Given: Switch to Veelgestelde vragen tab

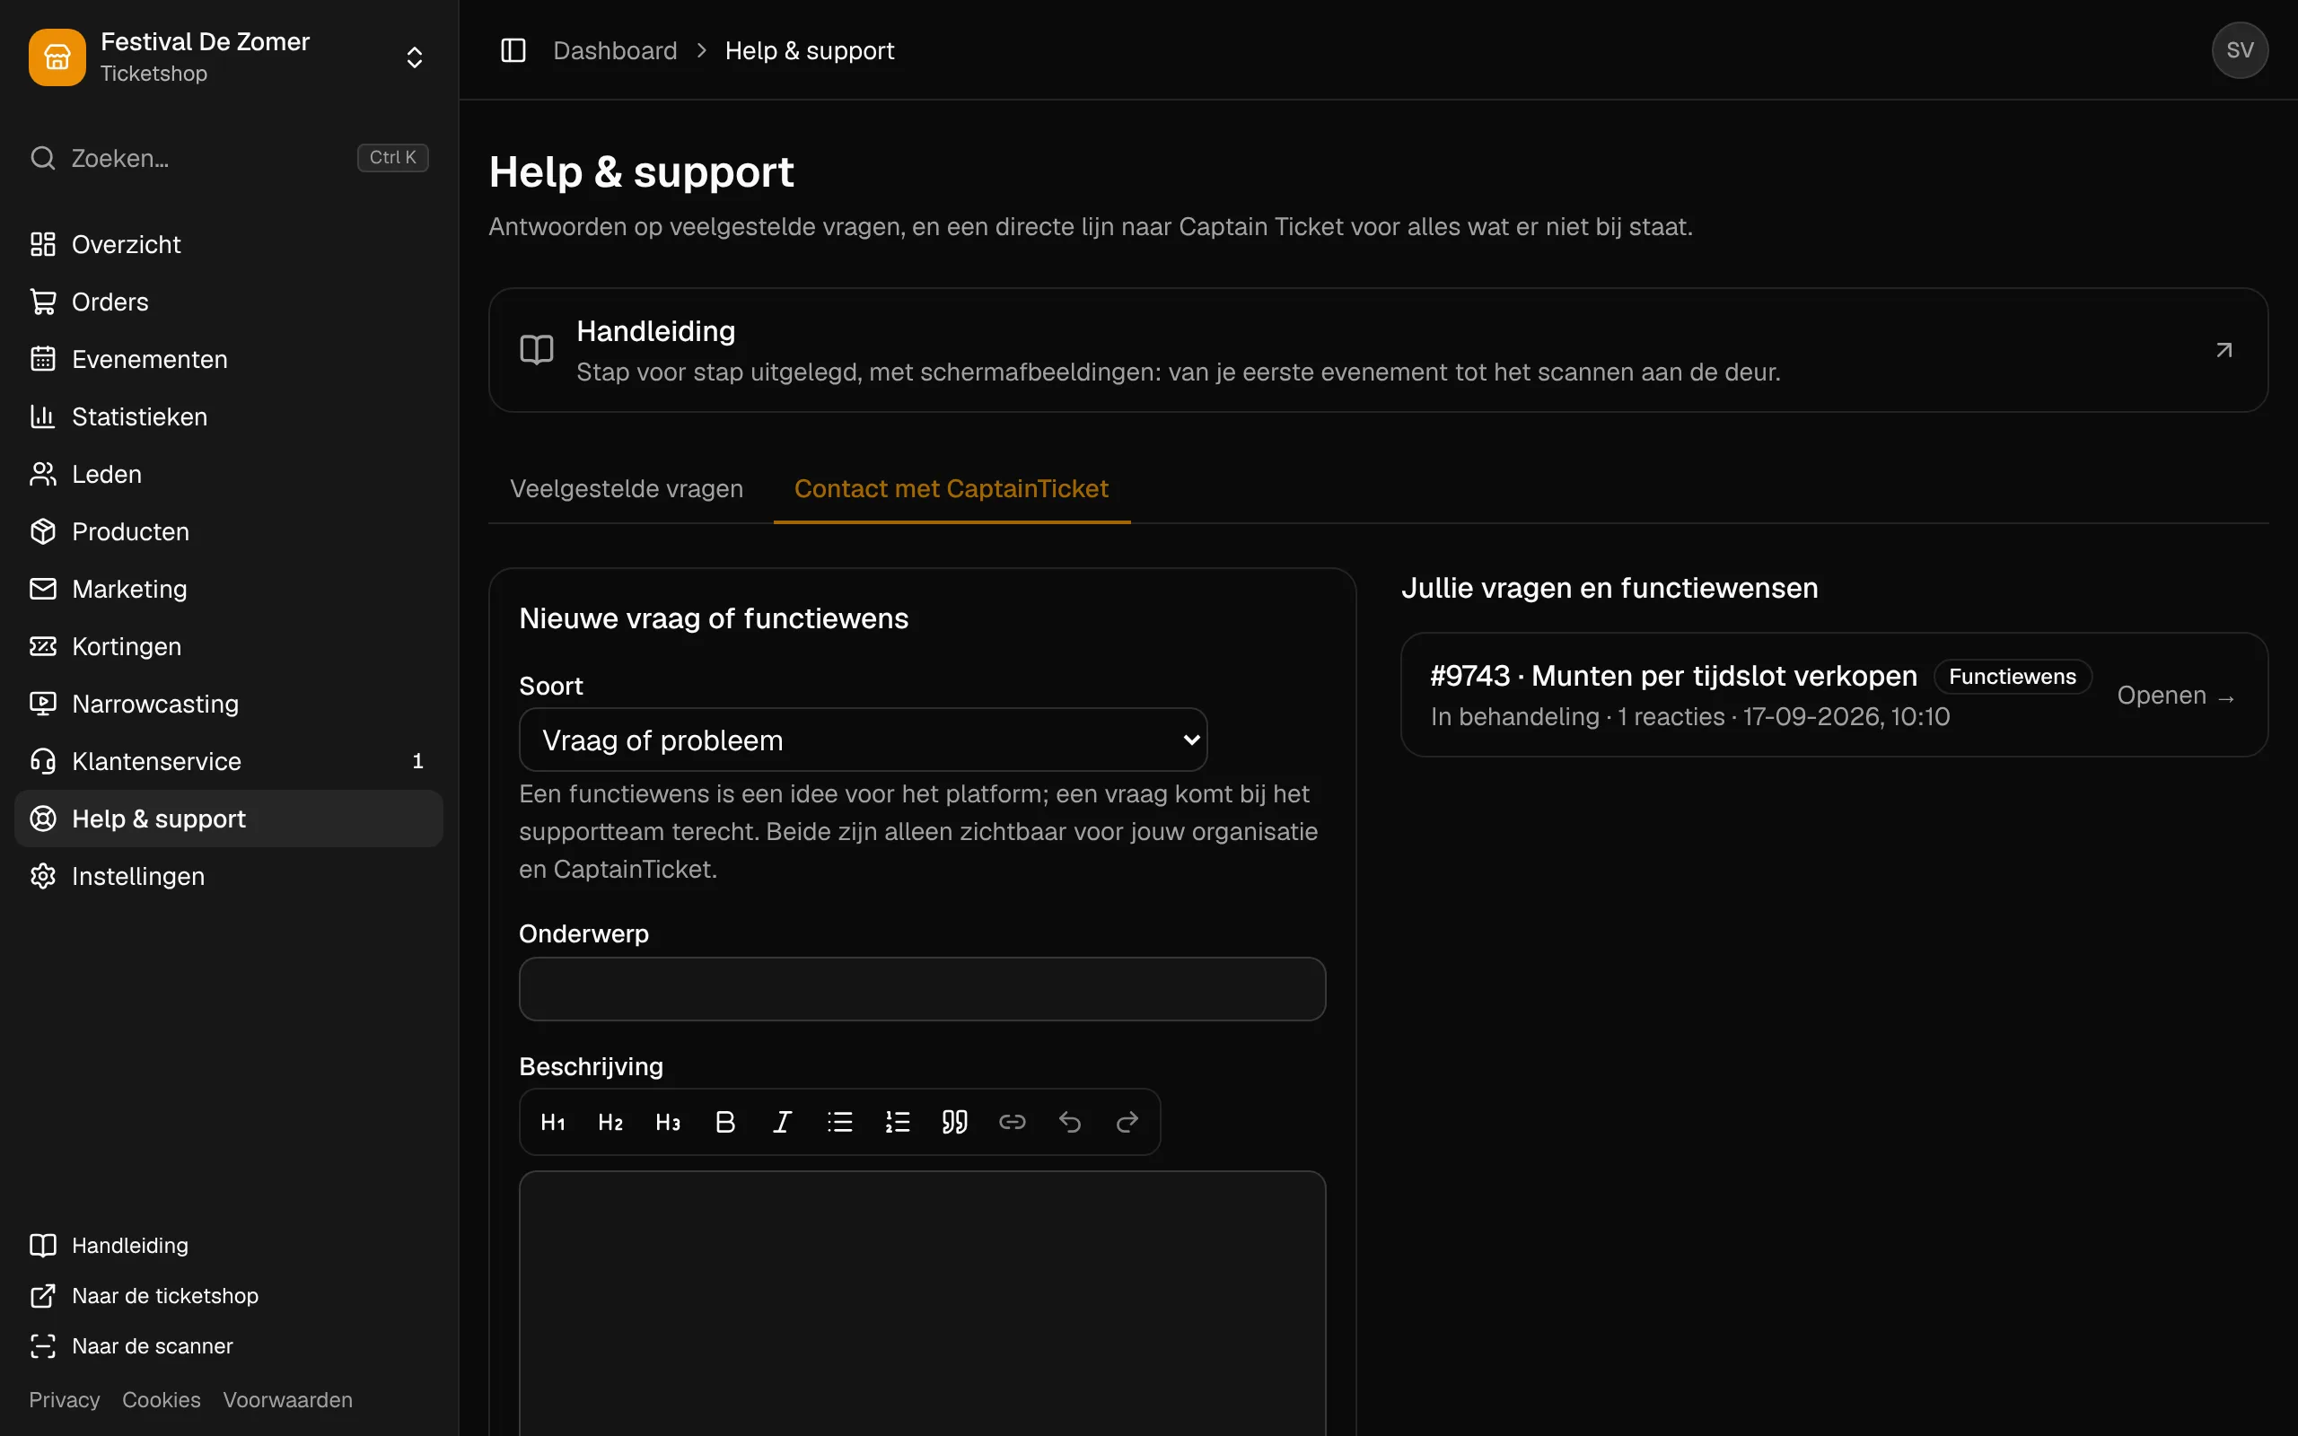Looking at the screenshot, I should (x=627, y=488).
